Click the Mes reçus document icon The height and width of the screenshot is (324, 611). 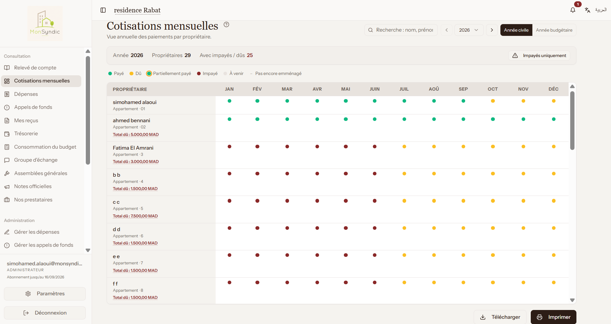click(x=7, y=121)
